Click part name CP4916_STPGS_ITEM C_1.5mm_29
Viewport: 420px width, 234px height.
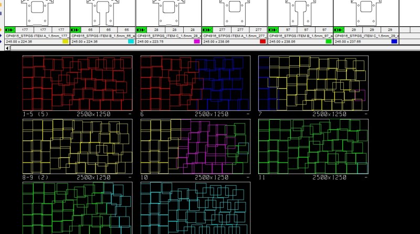[366, 36]
